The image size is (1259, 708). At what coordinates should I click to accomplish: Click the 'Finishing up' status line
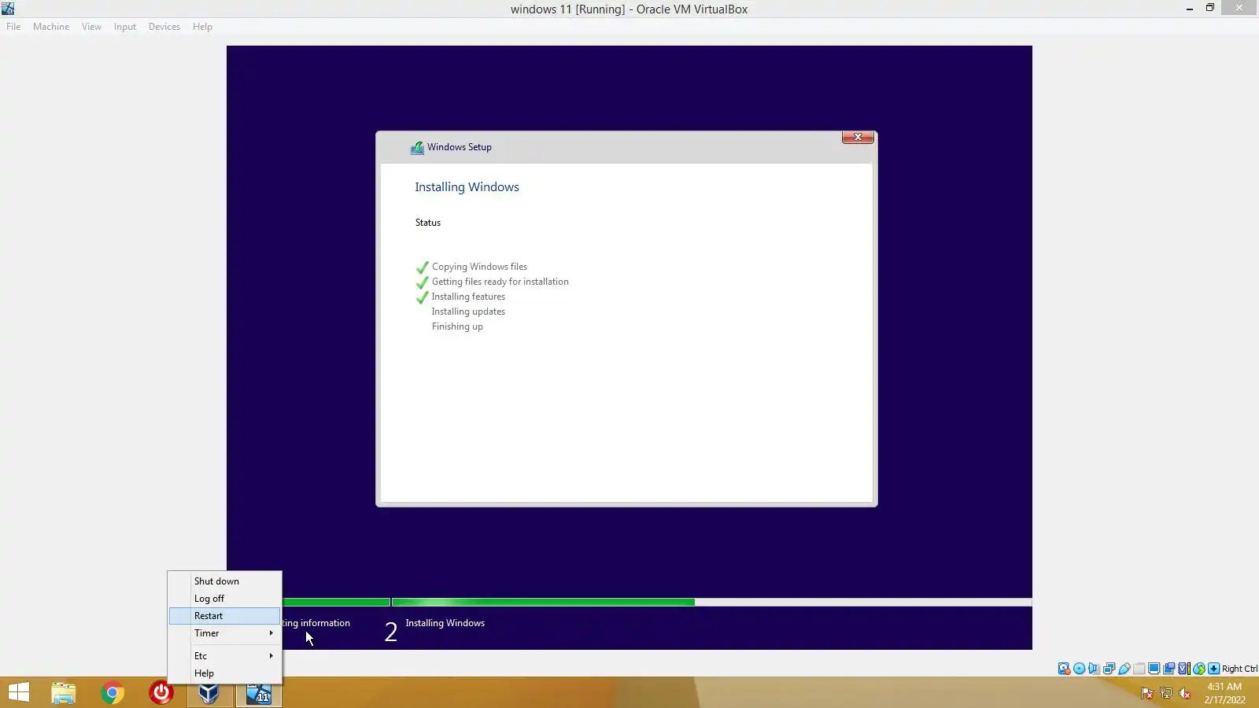457,326
